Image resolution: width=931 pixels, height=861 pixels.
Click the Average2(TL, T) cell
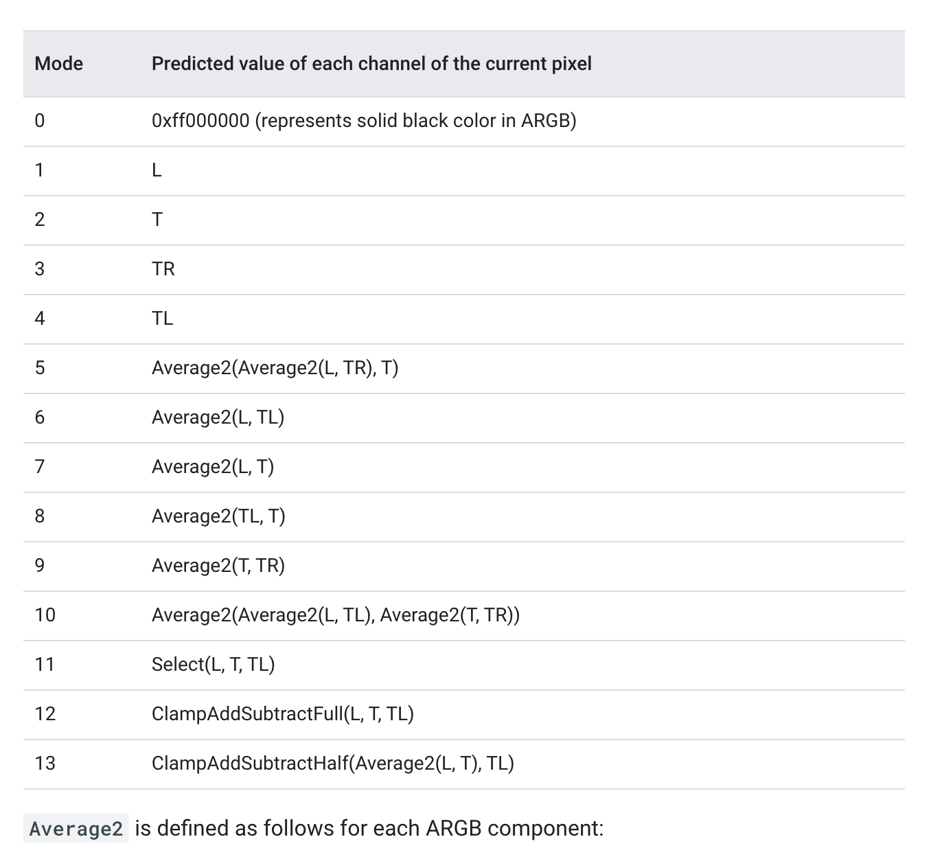coord(218,516)
